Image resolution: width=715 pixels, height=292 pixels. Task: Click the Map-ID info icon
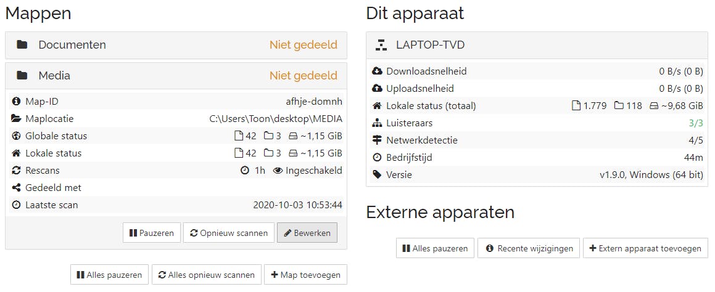16,102
